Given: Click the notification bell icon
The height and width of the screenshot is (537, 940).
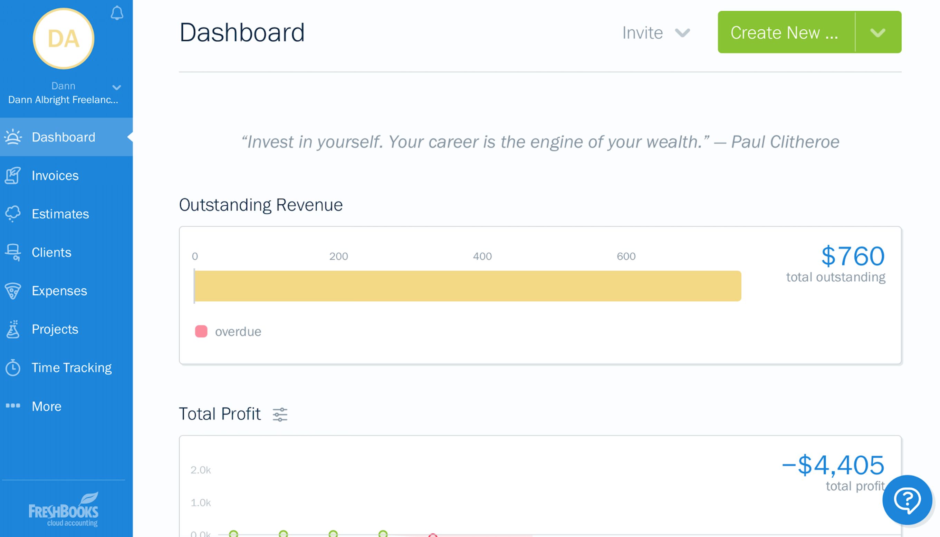Looking at the screenshot, I should point(117,13).
